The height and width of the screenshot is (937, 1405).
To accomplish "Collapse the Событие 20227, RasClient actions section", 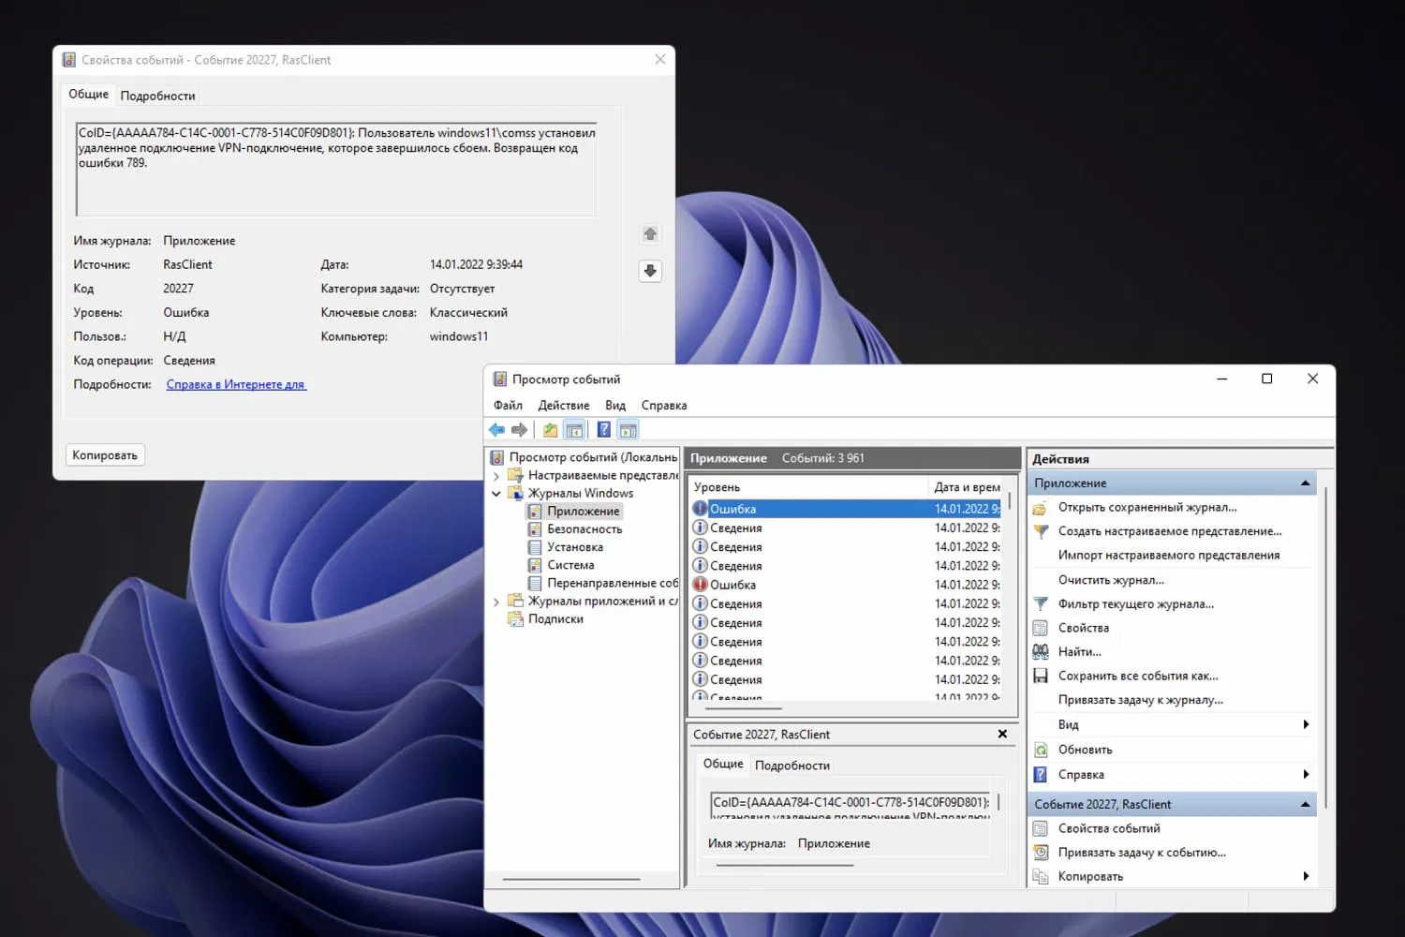I will [x=1305, y=805].
